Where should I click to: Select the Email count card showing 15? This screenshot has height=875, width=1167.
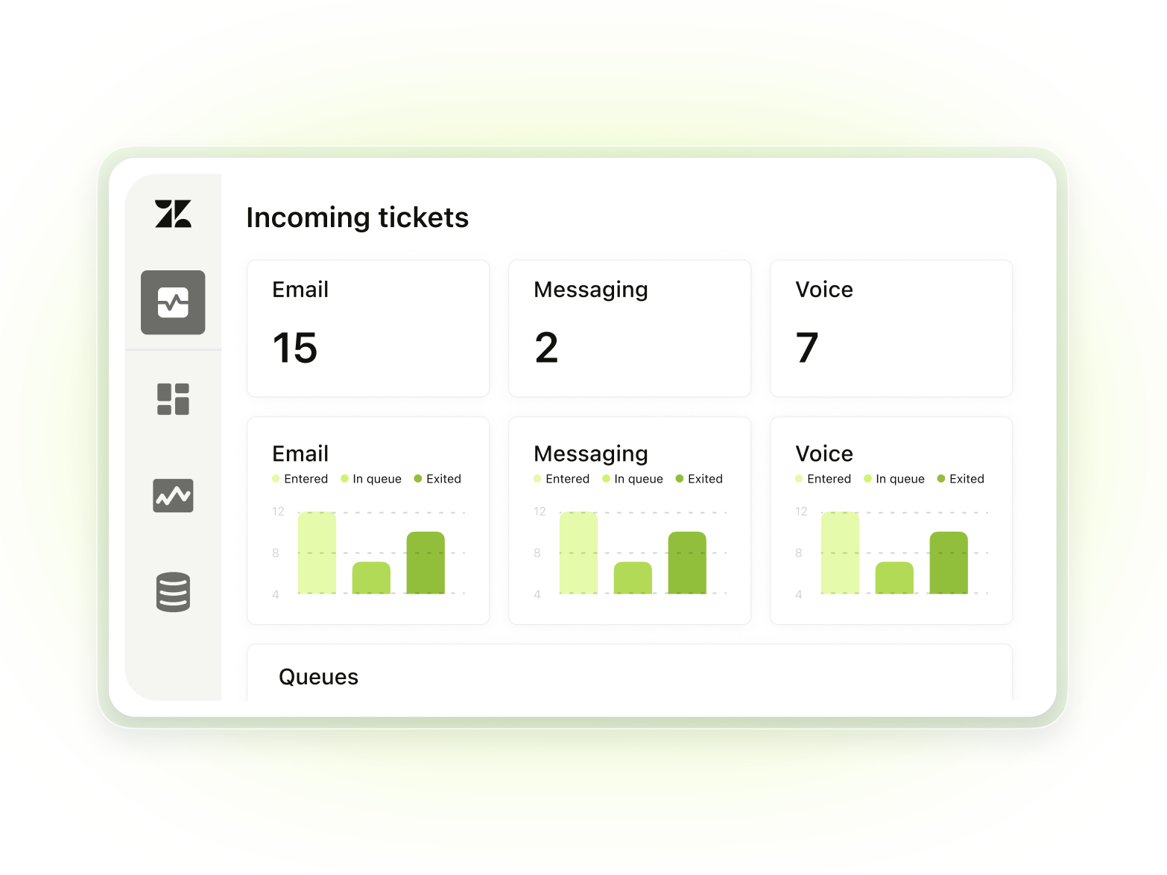368,328
